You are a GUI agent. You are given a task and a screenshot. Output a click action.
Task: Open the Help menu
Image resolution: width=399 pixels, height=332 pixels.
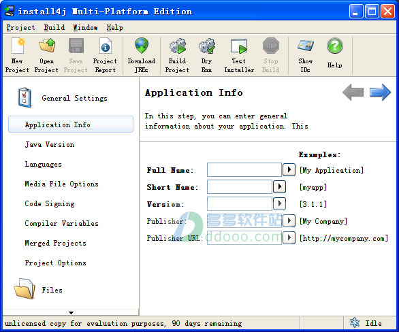114,27
